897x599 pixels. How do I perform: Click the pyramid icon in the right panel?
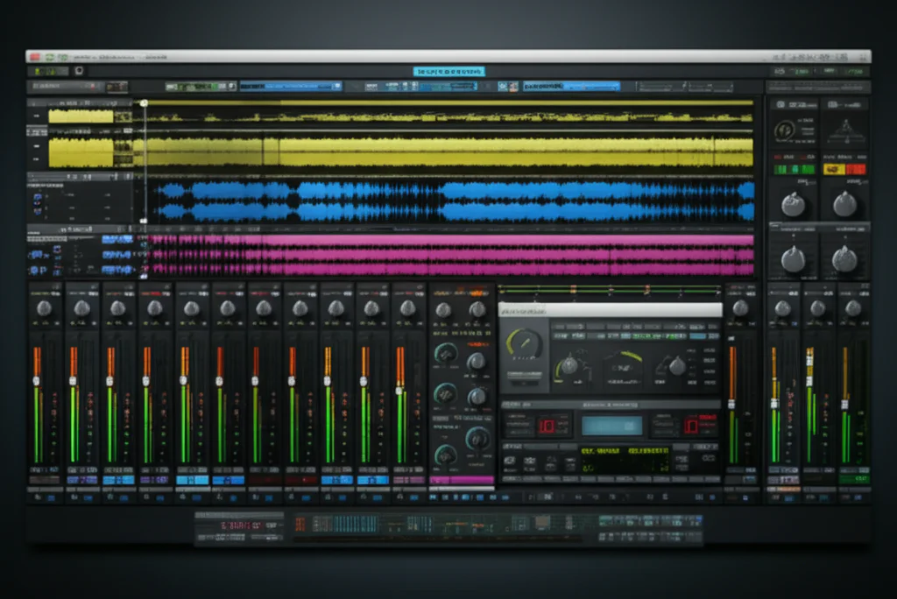[845, 131]
